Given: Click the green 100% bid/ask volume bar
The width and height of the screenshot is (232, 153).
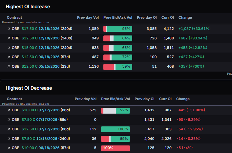Looking at the screenshot, I should click(x=116, y=129).
